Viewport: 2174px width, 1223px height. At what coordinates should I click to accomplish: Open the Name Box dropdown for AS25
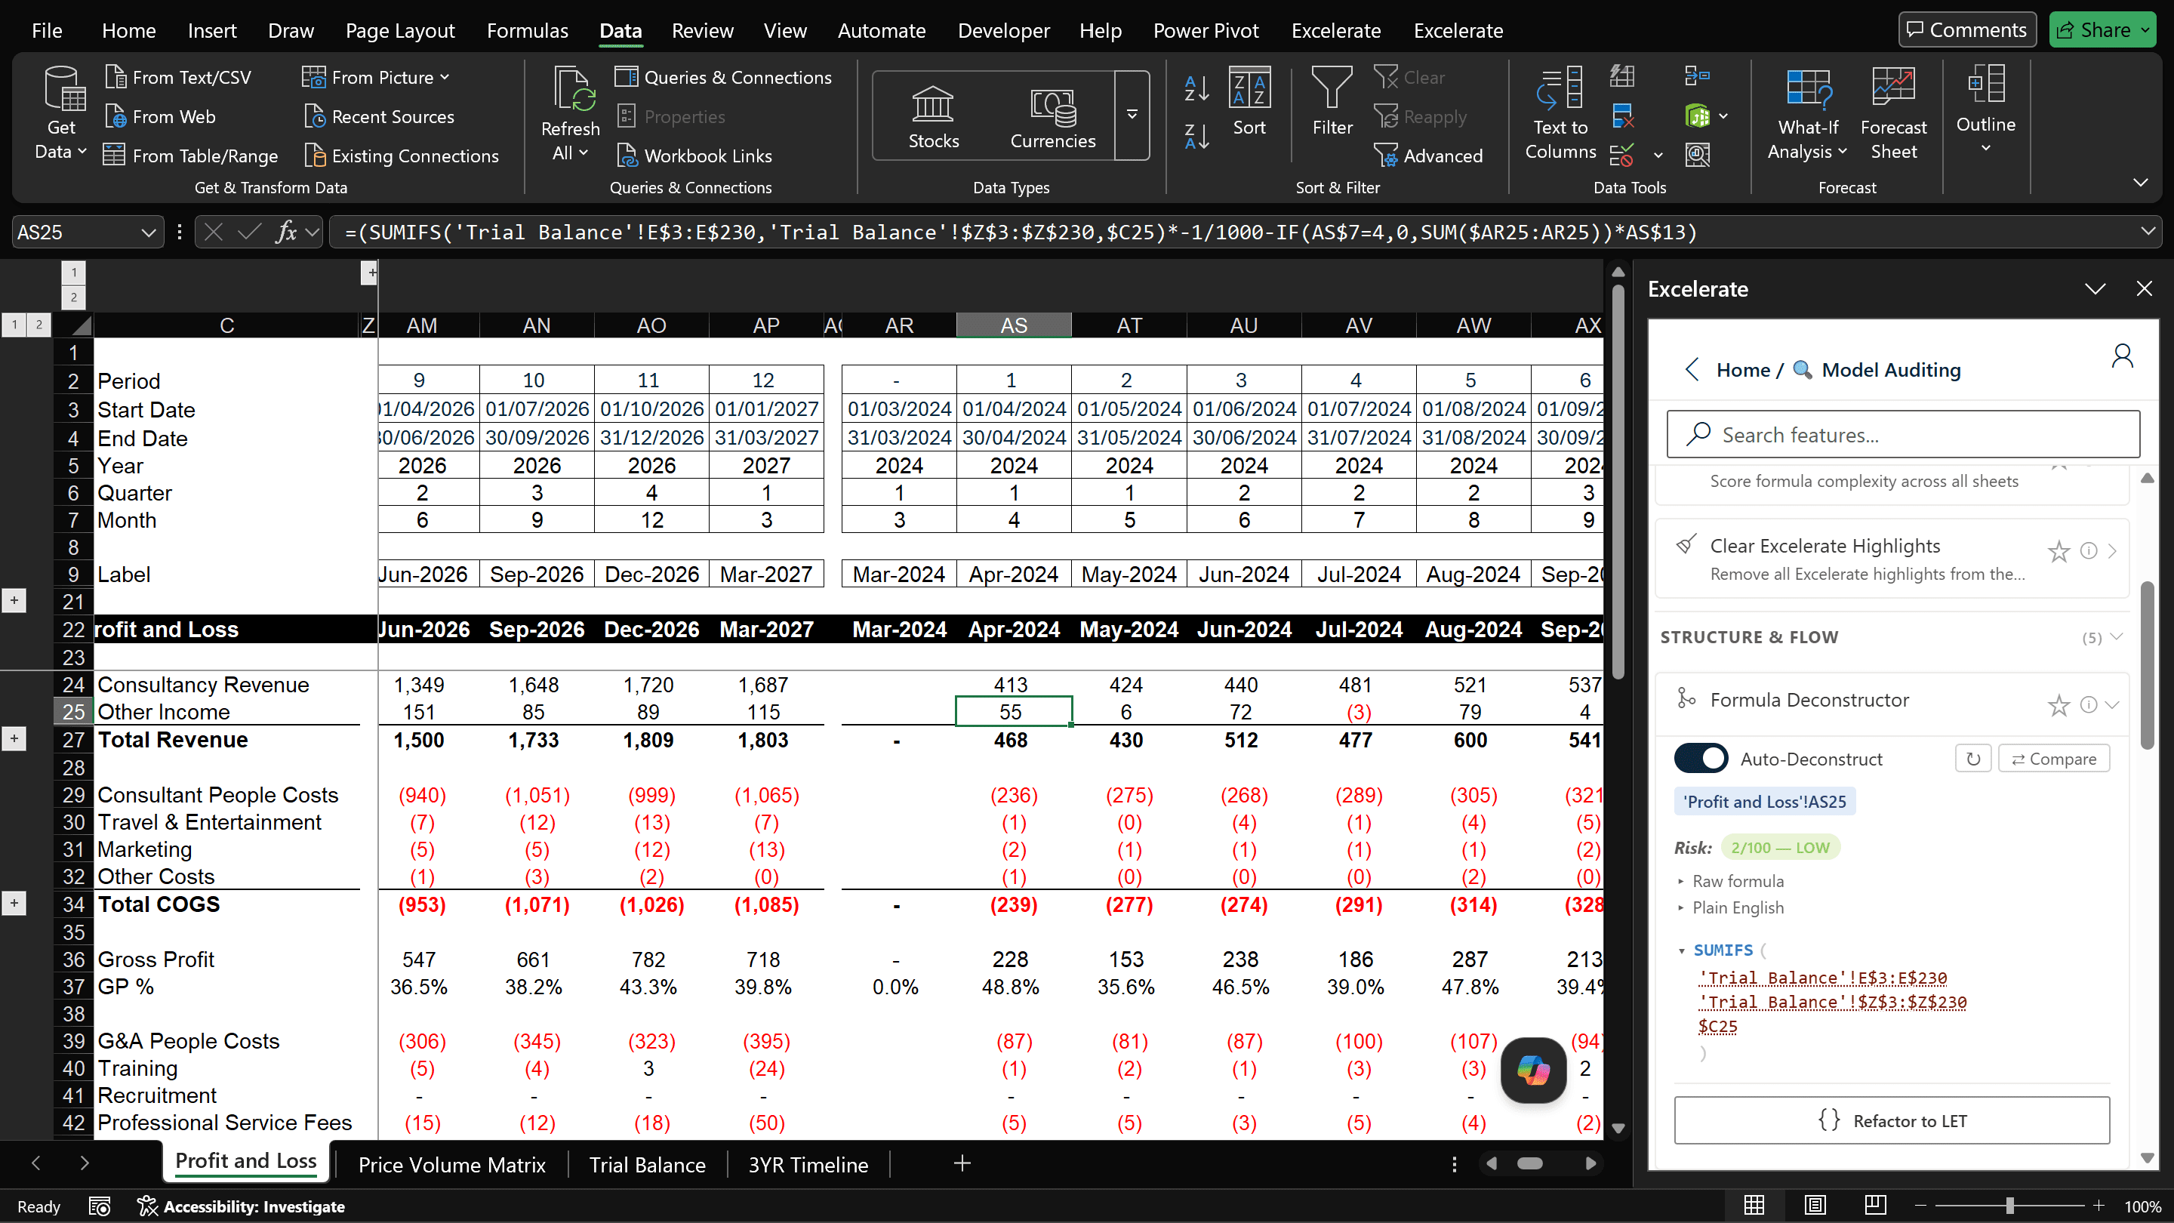click(149, 232)
